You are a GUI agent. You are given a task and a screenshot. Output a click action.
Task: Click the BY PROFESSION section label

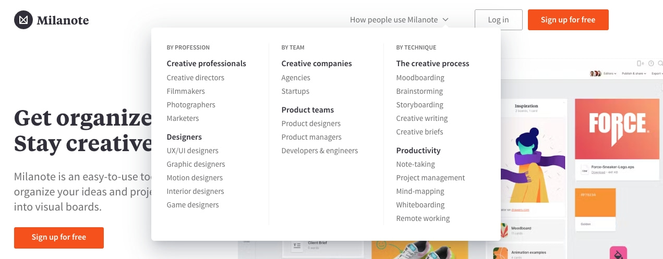(x=188, y=47)
